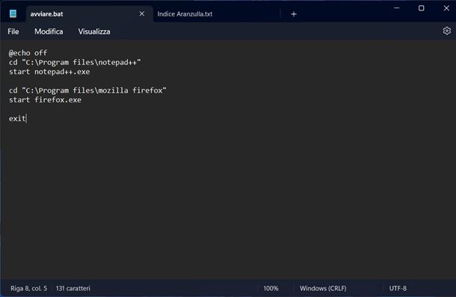456x297 pixels.
Task: Click the 100% zoom level indicator
Action: (271, 288)
